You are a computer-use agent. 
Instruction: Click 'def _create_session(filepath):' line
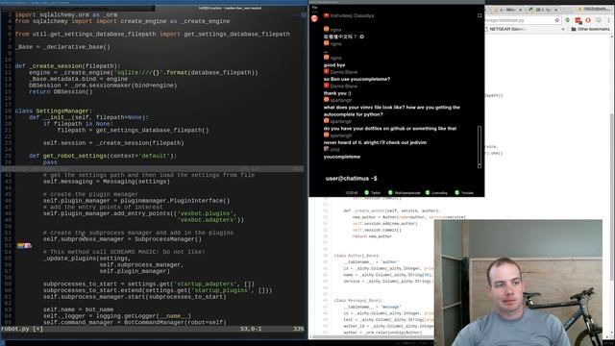tap(68, 66)
